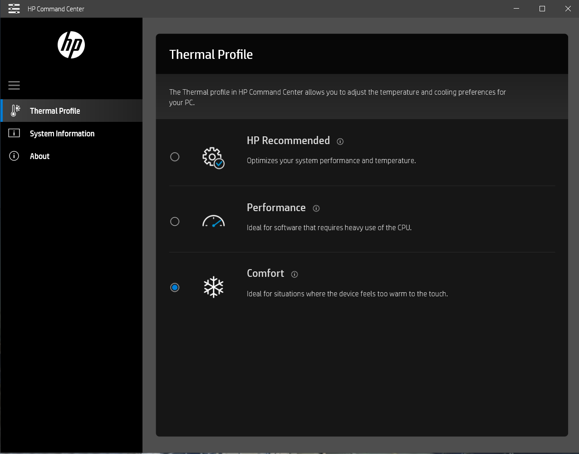Click the System Information info icon in sidebar

point(14,133)
